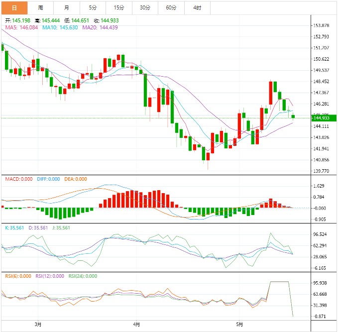Click the MACD: 0.000 indicator label
338x332 pixels.
(x=19, y=179)
